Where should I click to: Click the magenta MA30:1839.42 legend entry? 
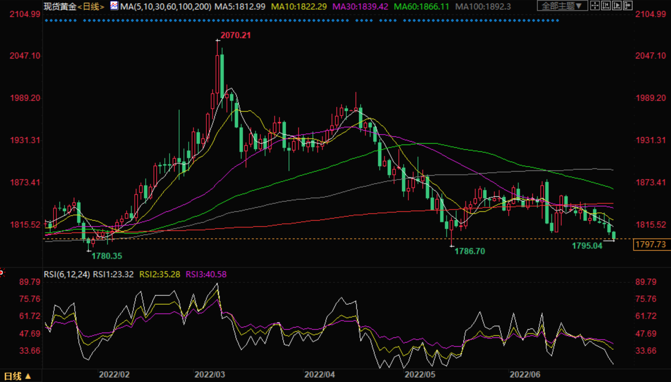pos(360,7)
